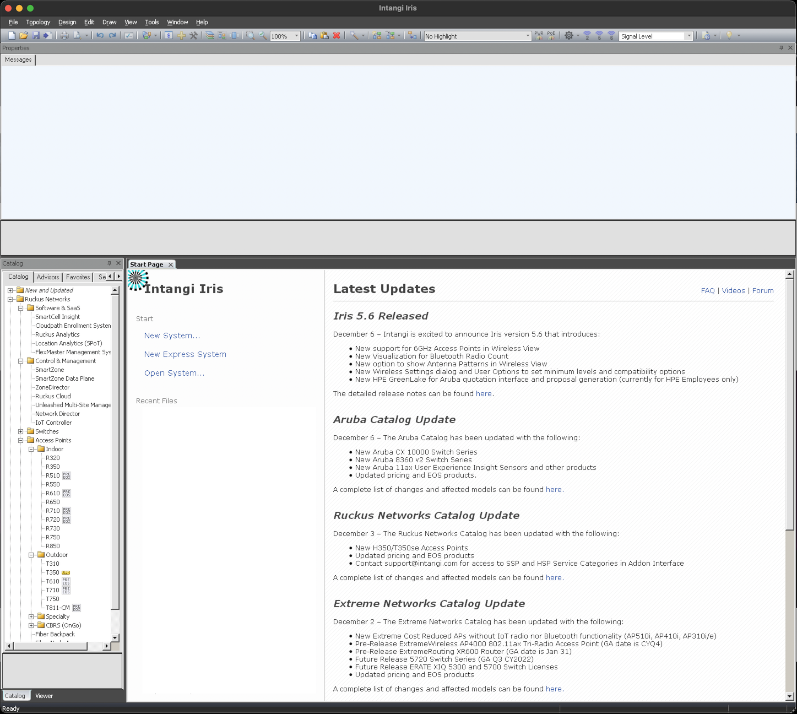Screen dimensions: 797x714
Task: Click the Copy toolbar icon
Action: [312, 36]
